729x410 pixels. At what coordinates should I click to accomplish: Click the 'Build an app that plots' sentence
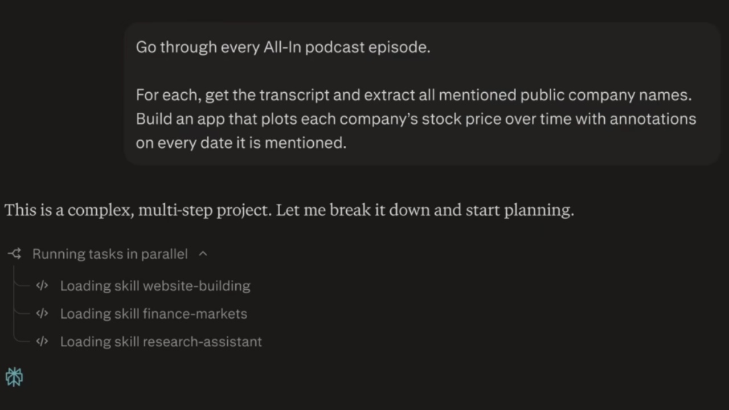(416, 119)
